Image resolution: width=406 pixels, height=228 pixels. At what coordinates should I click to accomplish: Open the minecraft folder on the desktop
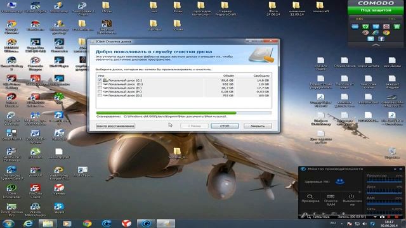pyautogui.click(x=320, y=7)
